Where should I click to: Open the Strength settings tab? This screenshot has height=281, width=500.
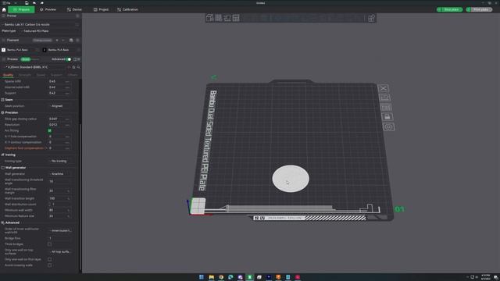24,75
